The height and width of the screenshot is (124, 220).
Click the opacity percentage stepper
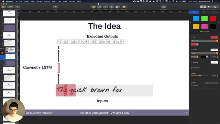coord(218,76)
